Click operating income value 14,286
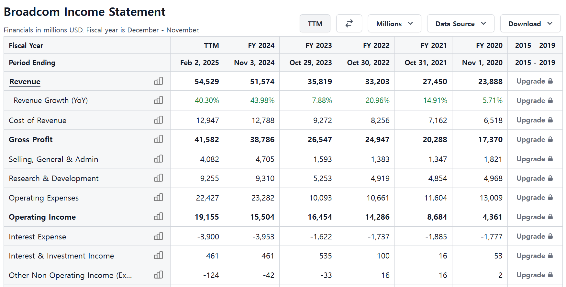566x287 pixels. coord(377,217)
